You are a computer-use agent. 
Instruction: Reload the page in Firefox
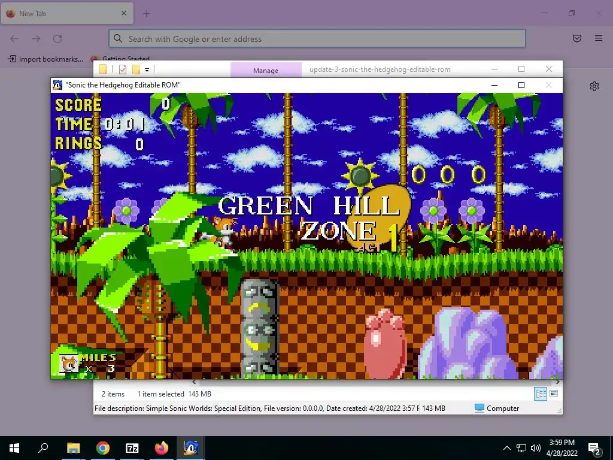click(57, 39)
